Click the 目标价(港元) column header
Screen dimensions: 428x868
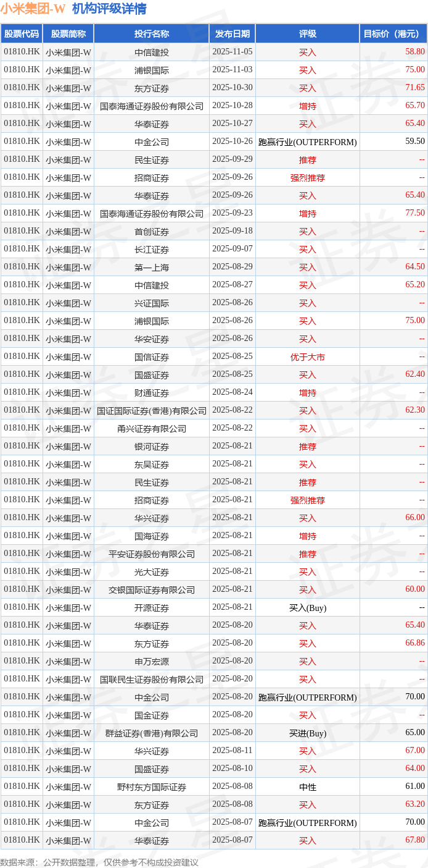pos(393,34)
